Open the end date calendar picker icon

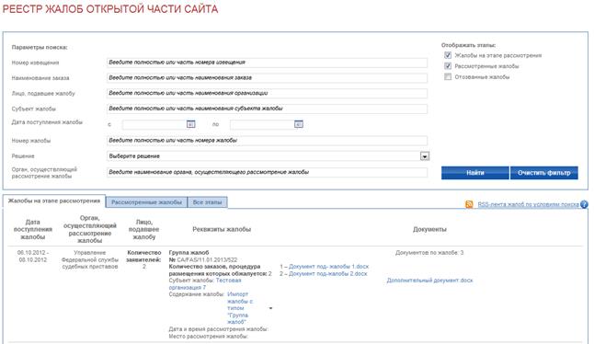299,124
